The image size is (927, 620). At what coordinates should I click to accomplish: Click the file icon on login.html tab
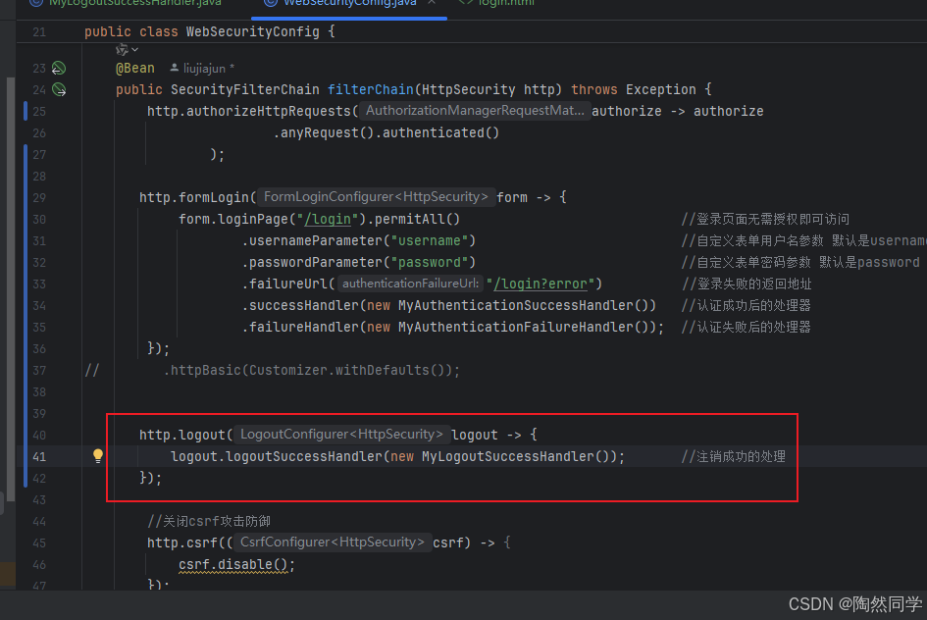tap(466, 4)
